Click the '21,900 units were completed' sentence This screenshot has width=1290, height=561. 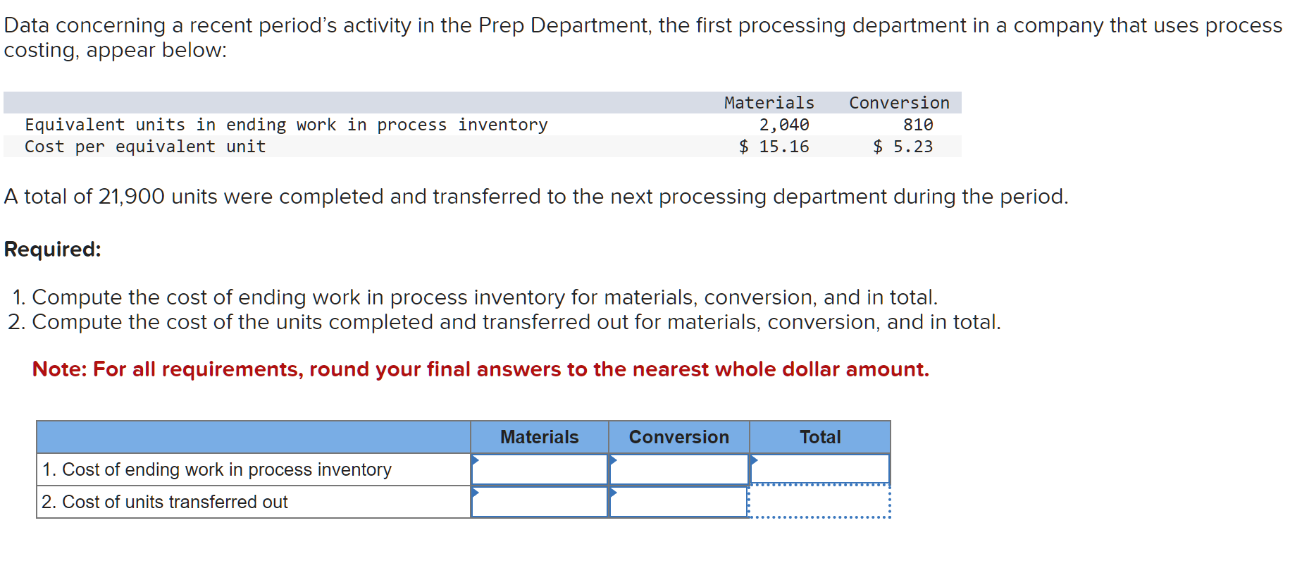pos(536,197)
